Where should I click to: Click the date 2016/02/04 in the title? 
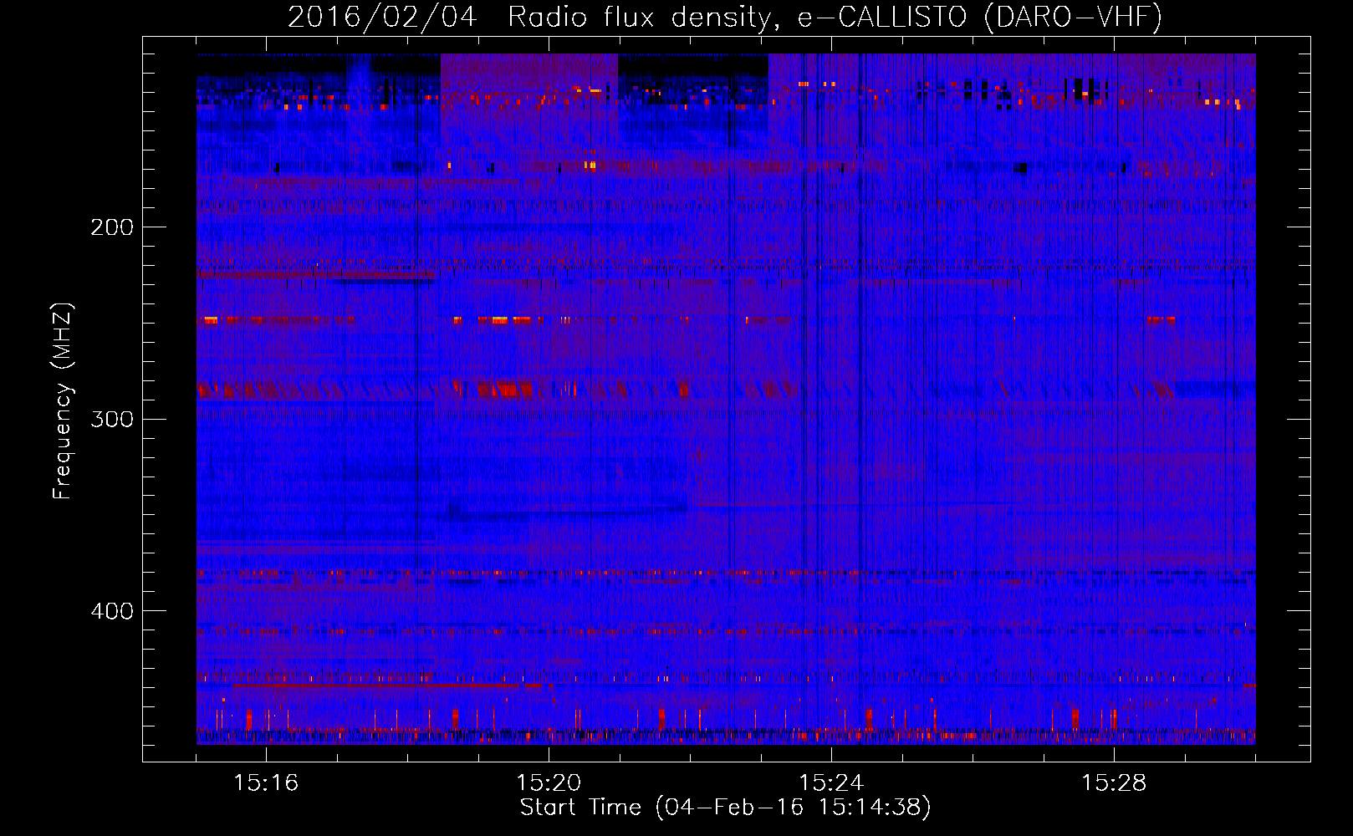(382, 17)
